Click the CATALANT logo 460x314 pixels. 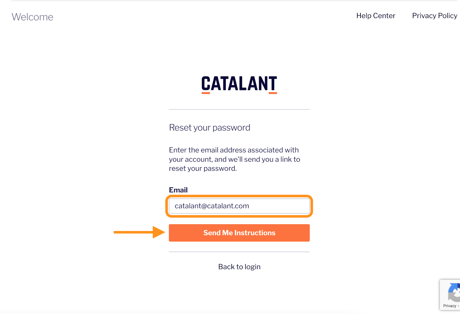(x=239, y=84)
